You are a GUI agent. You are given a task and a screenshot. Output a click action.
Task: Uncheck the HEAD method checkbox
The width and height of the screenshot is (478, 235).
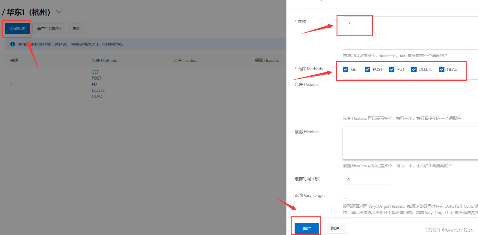pyautogui.click(x=442, y=69)
